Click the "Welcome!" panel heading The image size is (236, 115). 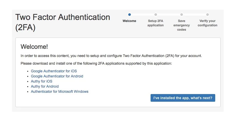click(34, 47)
